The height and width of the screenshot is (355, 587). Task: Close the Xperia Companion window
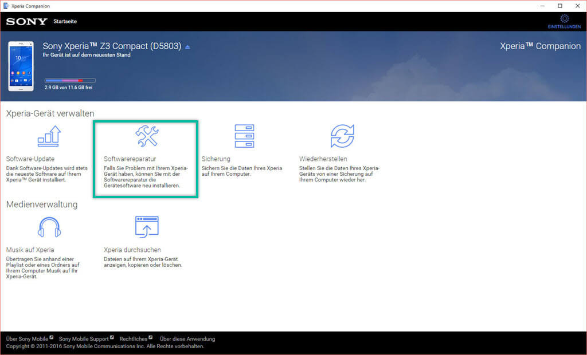578,6
